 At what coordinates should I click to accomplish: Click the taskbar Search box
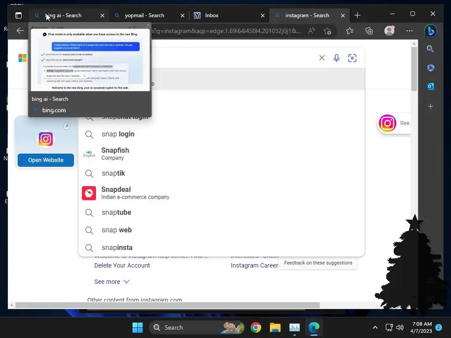197,327
